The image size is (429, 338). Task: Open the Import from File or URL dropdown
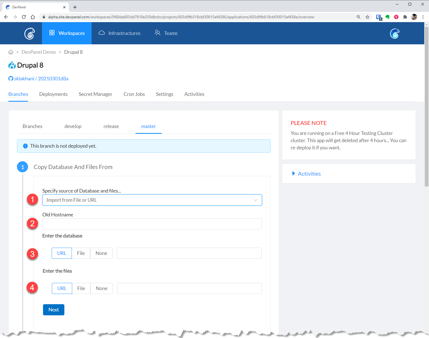pos(152,200)
